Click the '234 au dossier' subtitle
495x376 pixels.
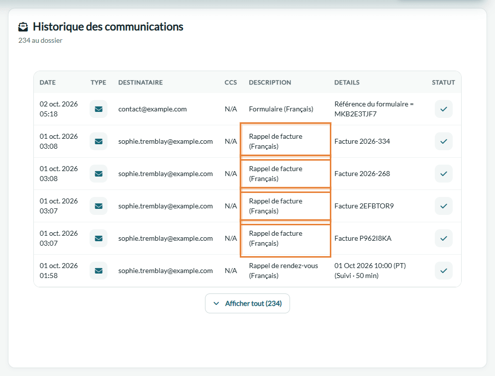coord(40,40)
